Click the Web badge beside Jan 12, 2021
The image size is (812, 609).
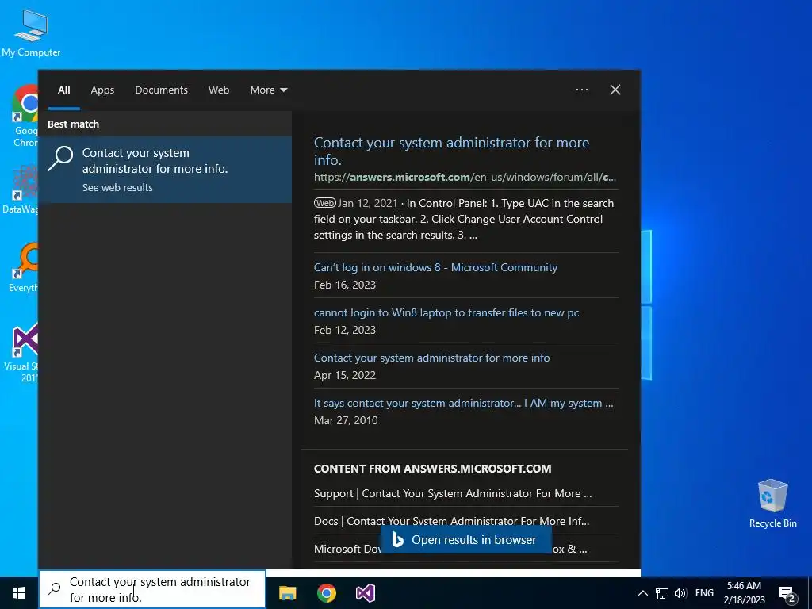click(x=324, y=203)
